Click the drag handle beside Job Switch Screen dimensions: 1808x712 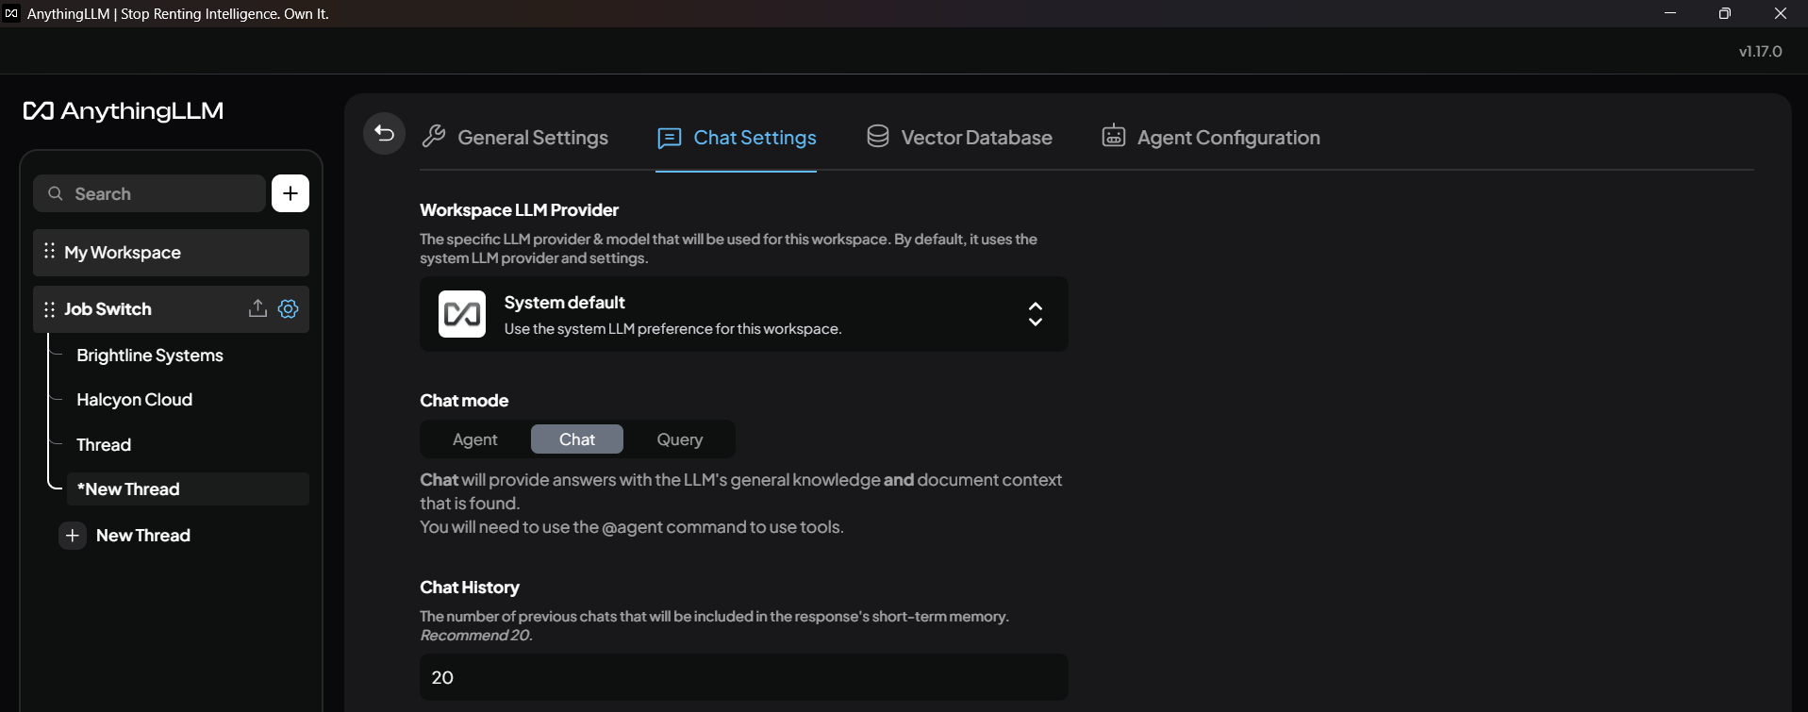[49, 309]
